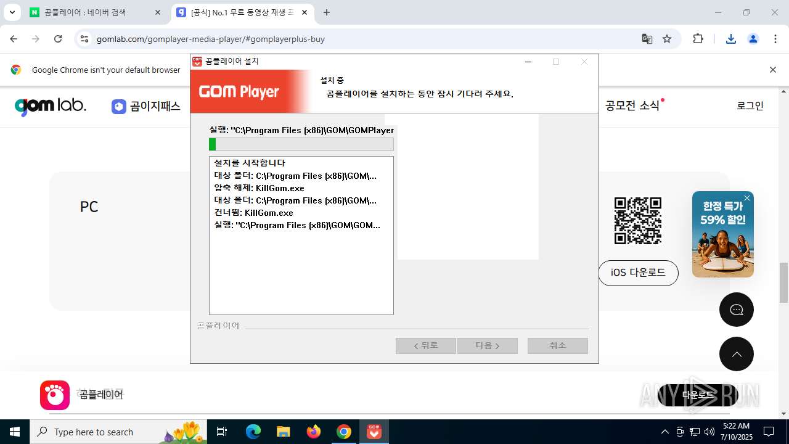Click the 곰플레이어 app icon on page
Screen dimensions: 789x444
pyautogui.click(x=55, y=395)
